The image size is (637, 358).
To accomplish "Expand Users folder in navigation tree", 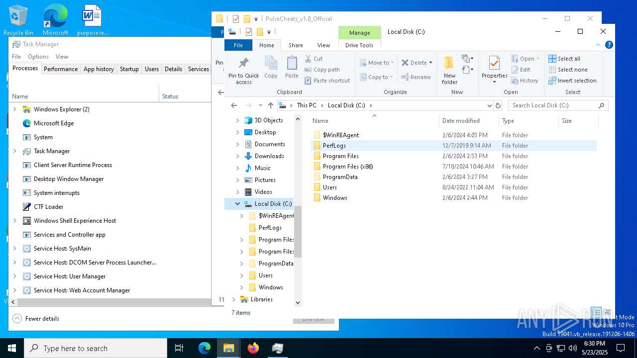I will pos(241,275).
